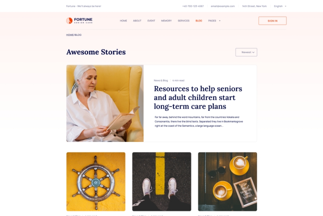Screen dimensions: 323x216
Task: Click the 14th Street, New York address
Action: 254,6
